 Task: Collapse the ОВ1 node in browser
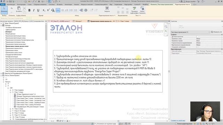click(8, 88)
